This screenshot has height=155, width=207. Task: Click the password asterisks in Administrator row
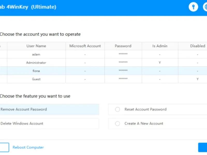[x=123, y=62]
